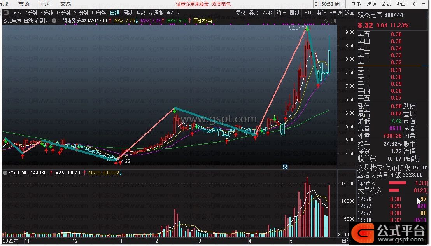Open the 画线 drawing tools

tap(294, 13)
